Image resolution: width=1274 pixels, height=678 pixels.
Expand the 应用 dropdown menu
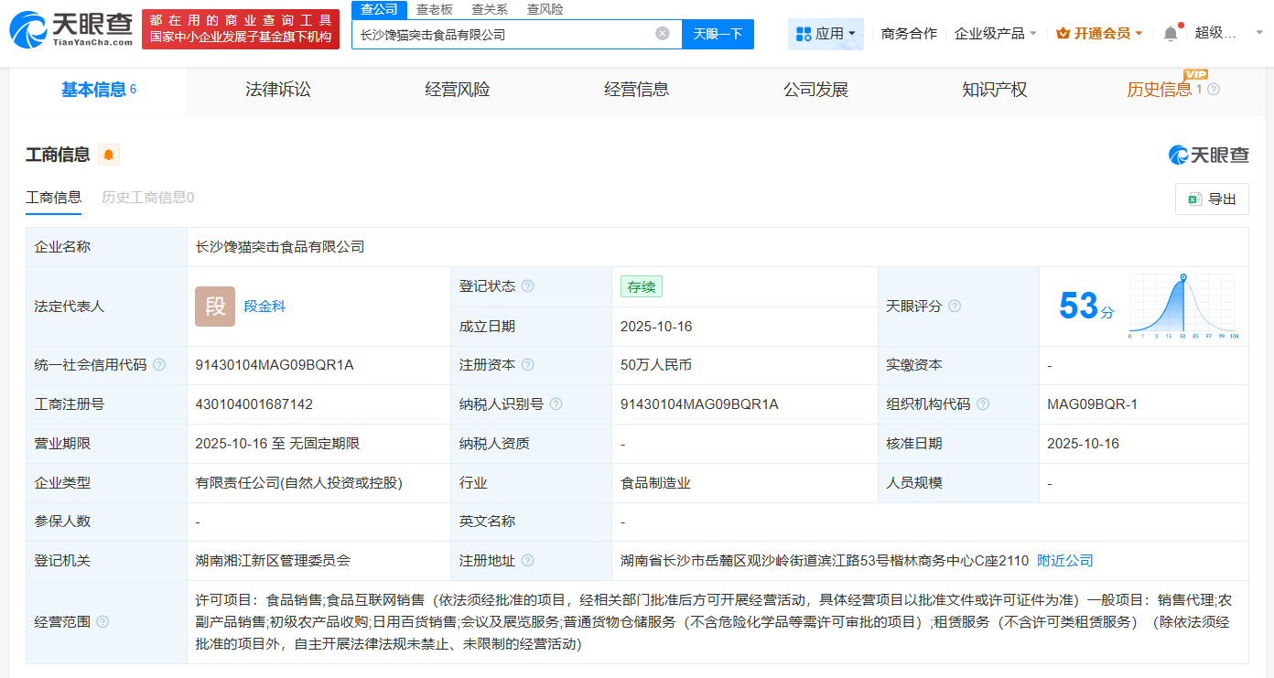[x=826, y=34]
